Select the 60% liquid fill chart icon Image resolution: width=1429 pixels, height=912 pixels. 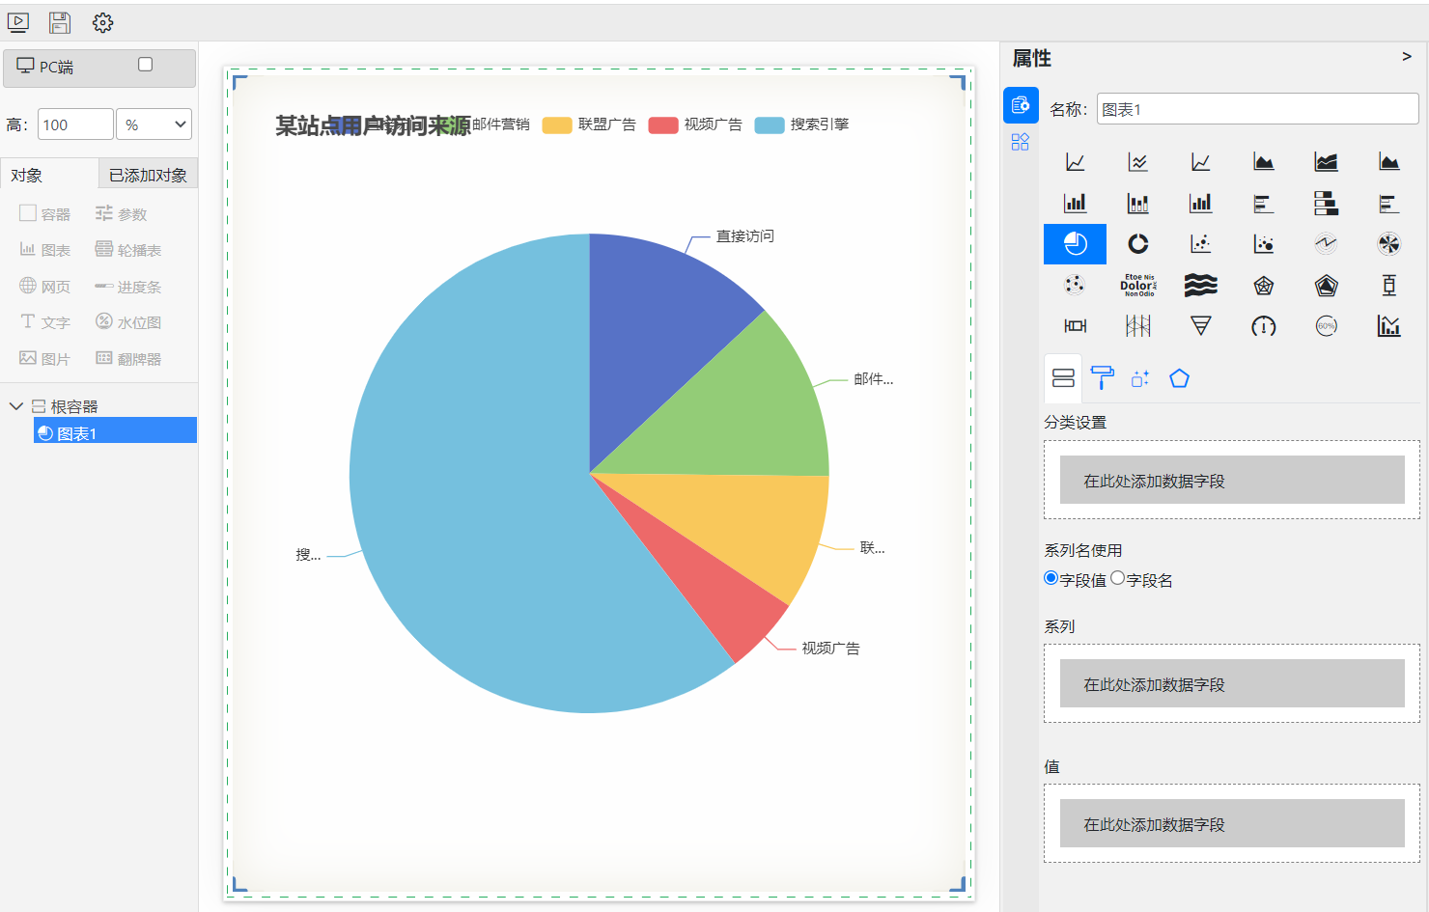(1327, 326)
